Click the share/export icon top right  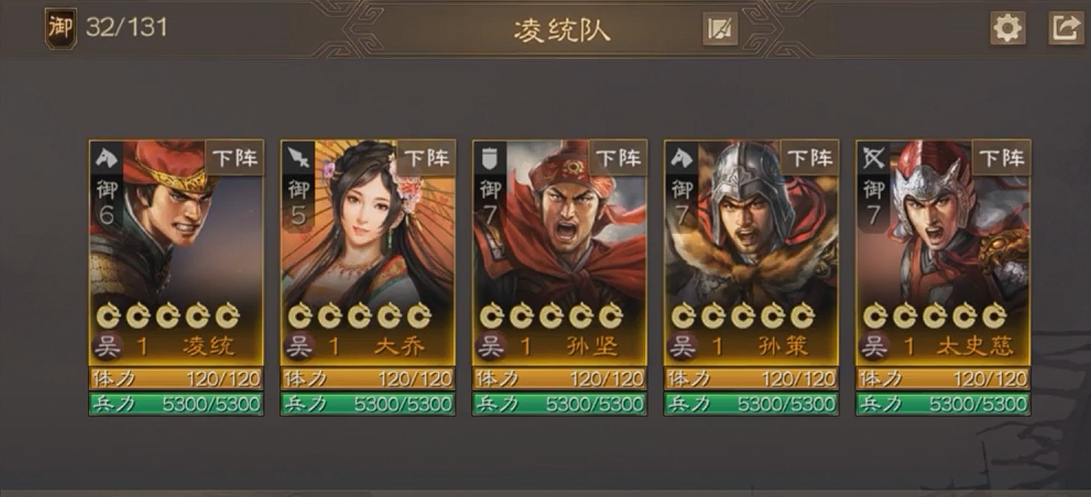pyautogui.click(x=1065, y=29)
